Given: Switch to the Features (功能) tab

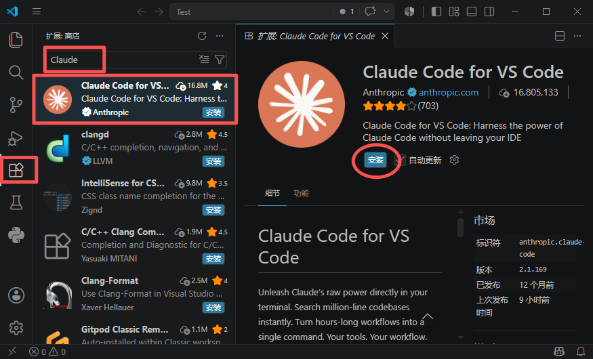Looking at the screenshot, I should tap(301, 193).
